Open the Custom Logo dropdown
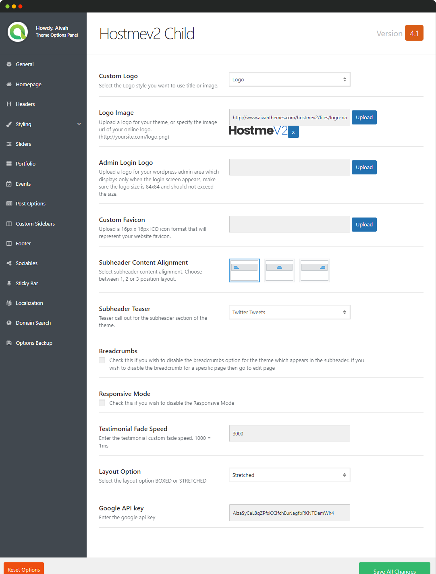The height and width of the screenshot is (574, 436). [289, 80]
